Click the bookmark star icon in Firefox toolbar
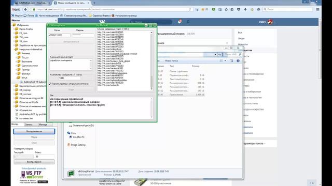Viewport: 332px width, 186px height. point(226,9)
